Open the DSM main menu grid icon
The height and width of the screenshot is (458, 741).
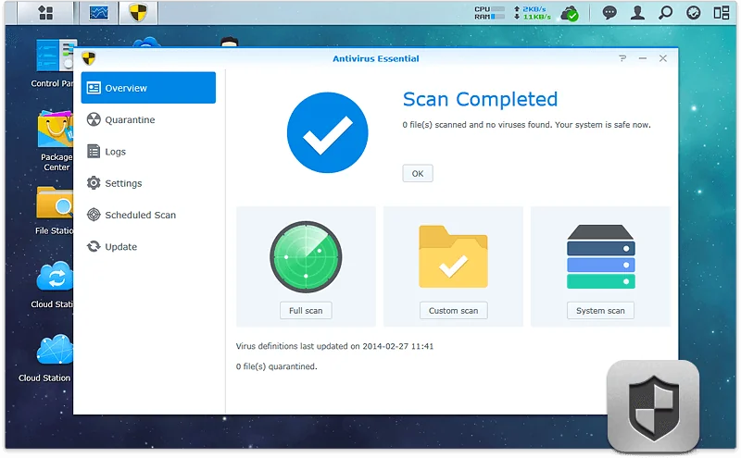tap(45, 13)
